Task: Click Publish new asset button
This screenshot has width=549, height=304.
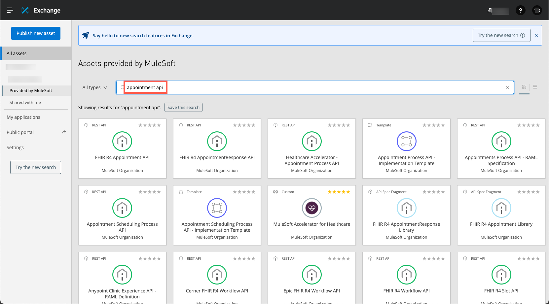Action: [36, 33]
